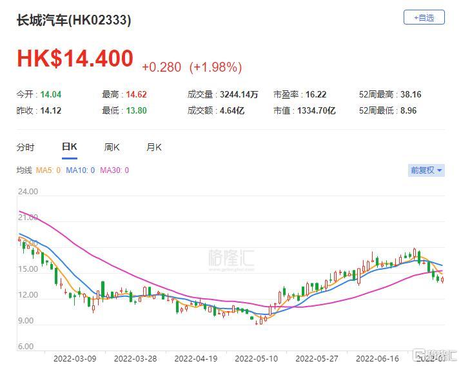461x366 pixels.
Task: Click the 24.00 y-axis label
Action: click(x=28, y=192)
